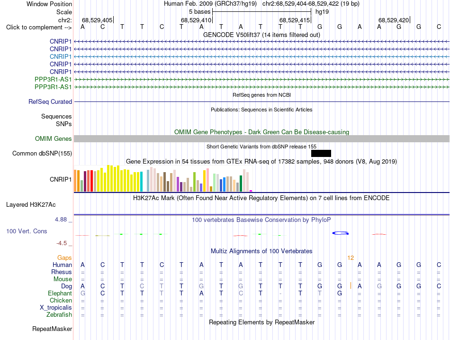Click the H3K27Ac Mark track title
Viewport: 450px width, 340px height.
[261, 198]
